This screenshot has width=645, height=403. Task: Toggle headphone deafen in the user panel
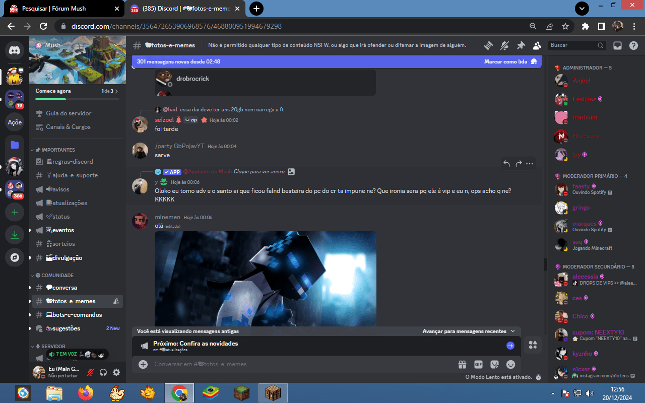click(x=103, y=372)
